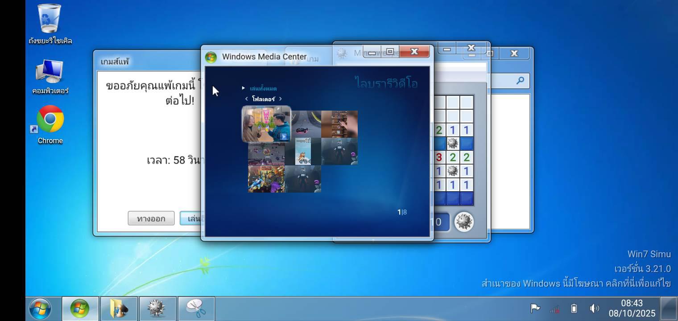678x321 pixels.
Task: Click the Windows Media Center logo icon
Action: pyautogui.click(x=211, y=57)
